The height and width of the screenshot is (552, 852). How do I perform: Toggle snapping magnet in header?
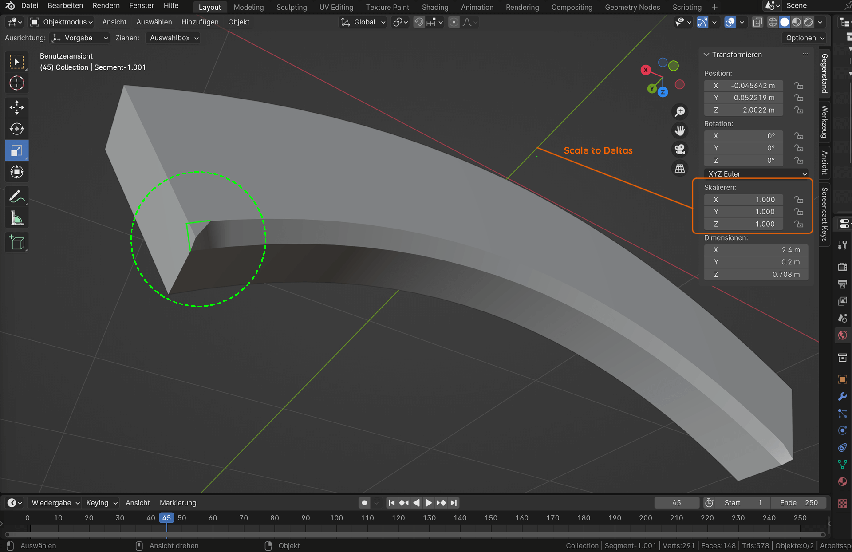418,22
